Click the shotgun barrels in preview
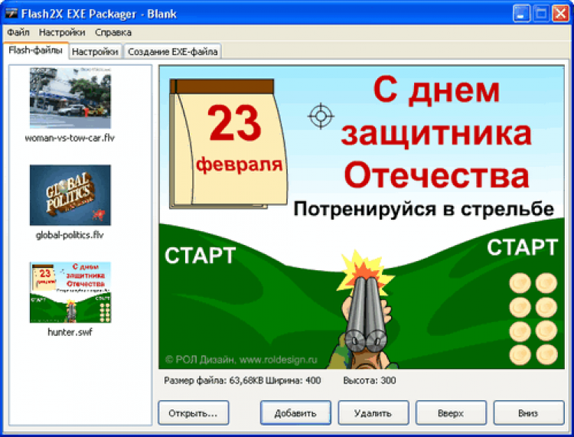574x437 pixels. (365, 314)
